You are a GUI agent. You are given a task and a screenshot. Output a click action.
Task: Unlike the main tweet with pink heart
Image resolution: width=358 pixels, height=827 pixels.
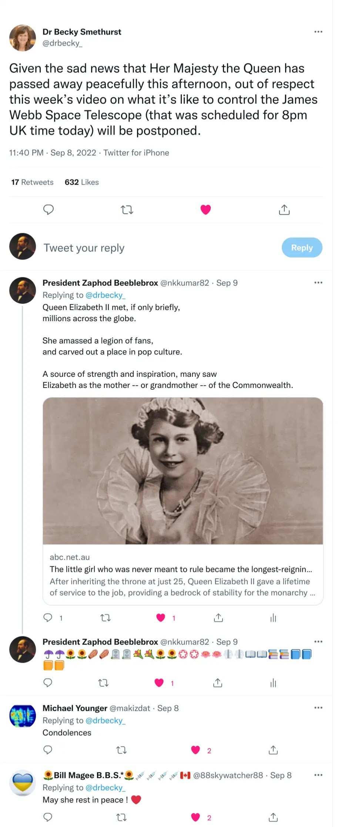point(205,210)
